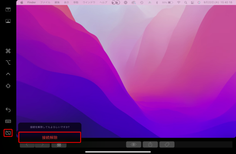Open Control Center in menu bar
This screenshot has width=236, height=154.
coord(192,3)
